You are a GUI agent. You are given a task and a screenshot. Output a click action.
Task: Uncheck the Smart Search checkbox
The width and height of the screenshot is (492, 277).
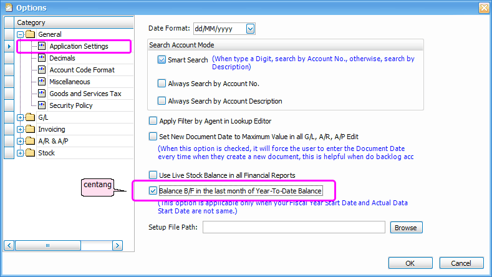tap(162, 60)
